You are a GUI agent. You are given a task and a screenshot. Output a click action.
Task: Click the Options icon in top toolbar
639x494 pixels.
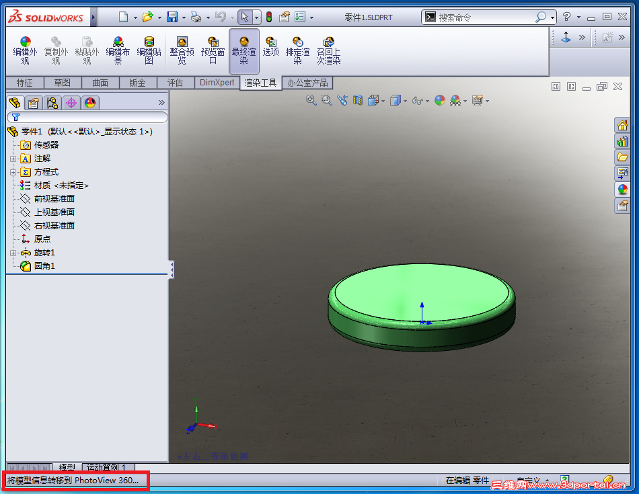(300, 17)
